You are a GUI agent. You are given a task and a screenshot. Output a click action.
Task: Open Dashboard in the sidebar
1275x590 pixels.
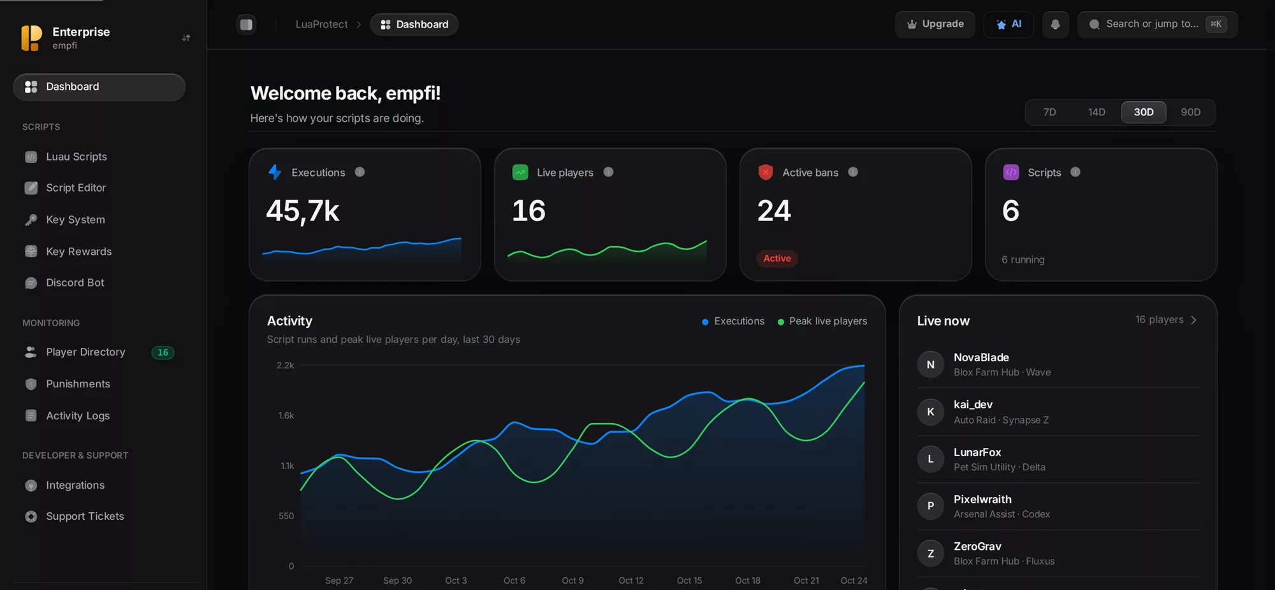99,87
